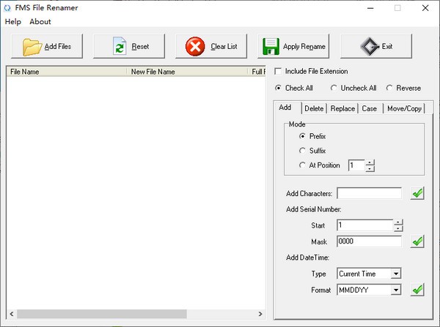Click the file list scroll left arrow

[x=12, y=314]
